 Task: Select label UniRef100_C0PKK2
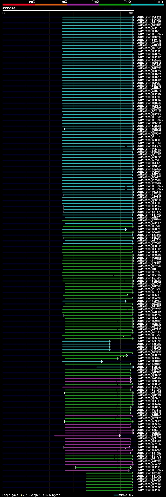tap(149, 301)
